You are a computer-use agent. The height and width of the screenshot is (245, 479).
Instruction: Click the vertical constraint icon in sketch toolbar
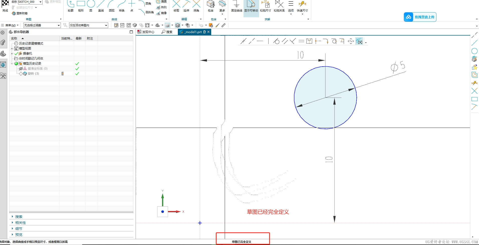(x=268, y=41)
